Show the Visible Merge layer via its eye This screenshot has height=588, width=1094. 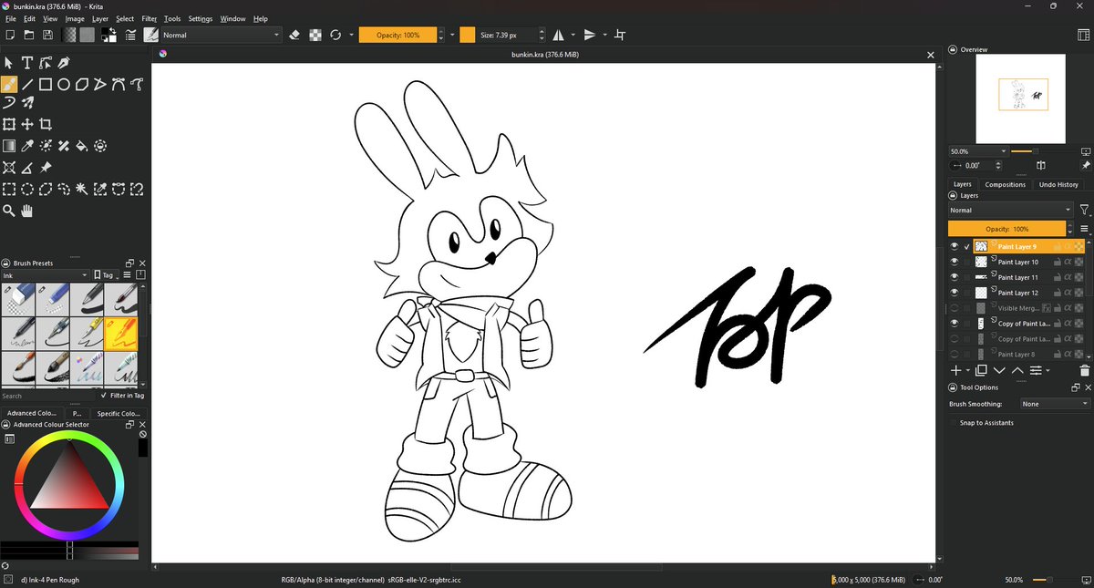955,308
